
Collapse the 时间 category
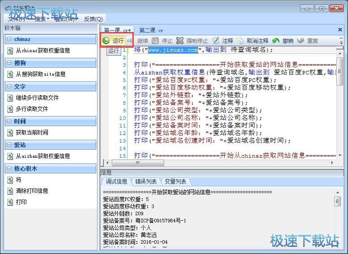pyautogui.click(x=9, y=121)
